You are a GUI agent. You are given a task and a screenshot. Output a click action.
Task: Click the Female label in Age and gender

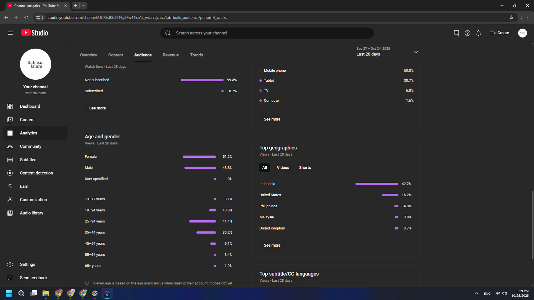(91, 157)
